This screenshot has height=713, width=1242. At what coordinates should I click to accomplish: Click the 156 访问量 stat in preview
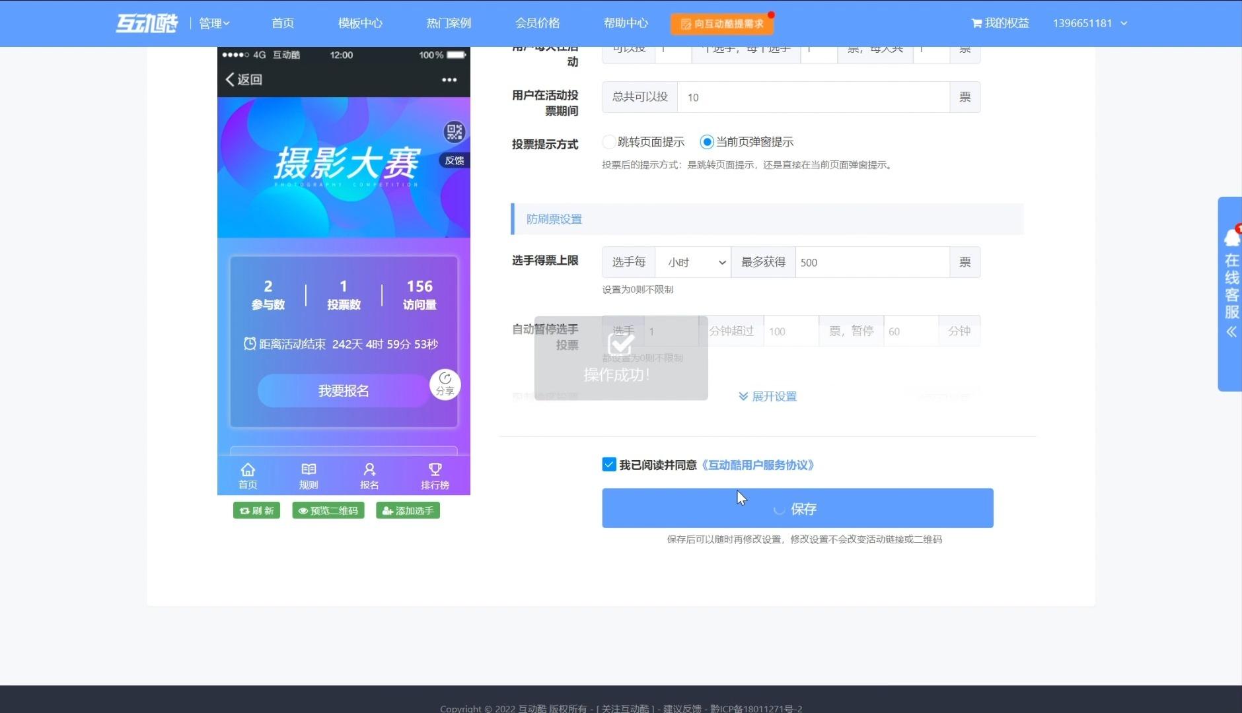click(x=420, y=294)
